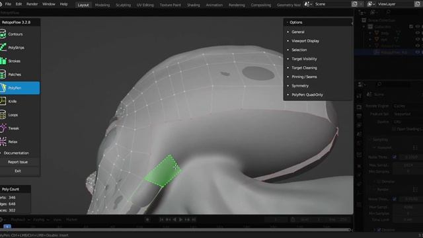
Task: Open the Keying dropdown in timeline
Action: [x=40, y=219]
